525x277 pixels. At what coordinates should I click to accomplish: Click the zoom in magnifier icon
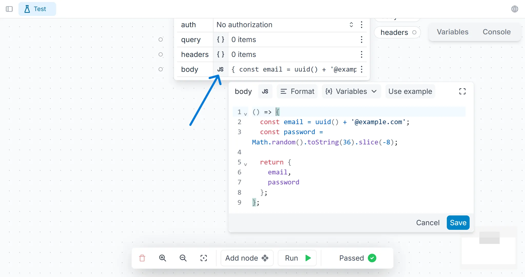(162, 258)
